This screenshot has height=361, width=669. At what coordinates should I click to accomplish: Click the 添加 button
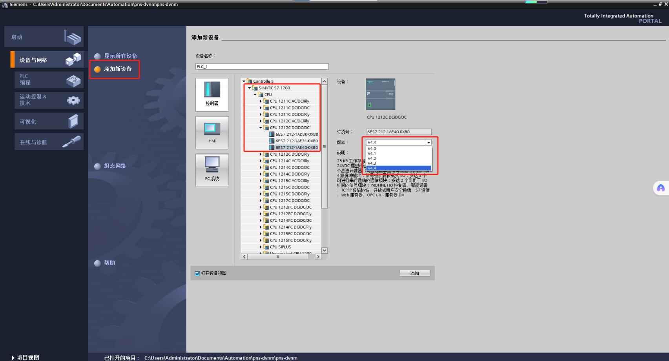[414, 273]
